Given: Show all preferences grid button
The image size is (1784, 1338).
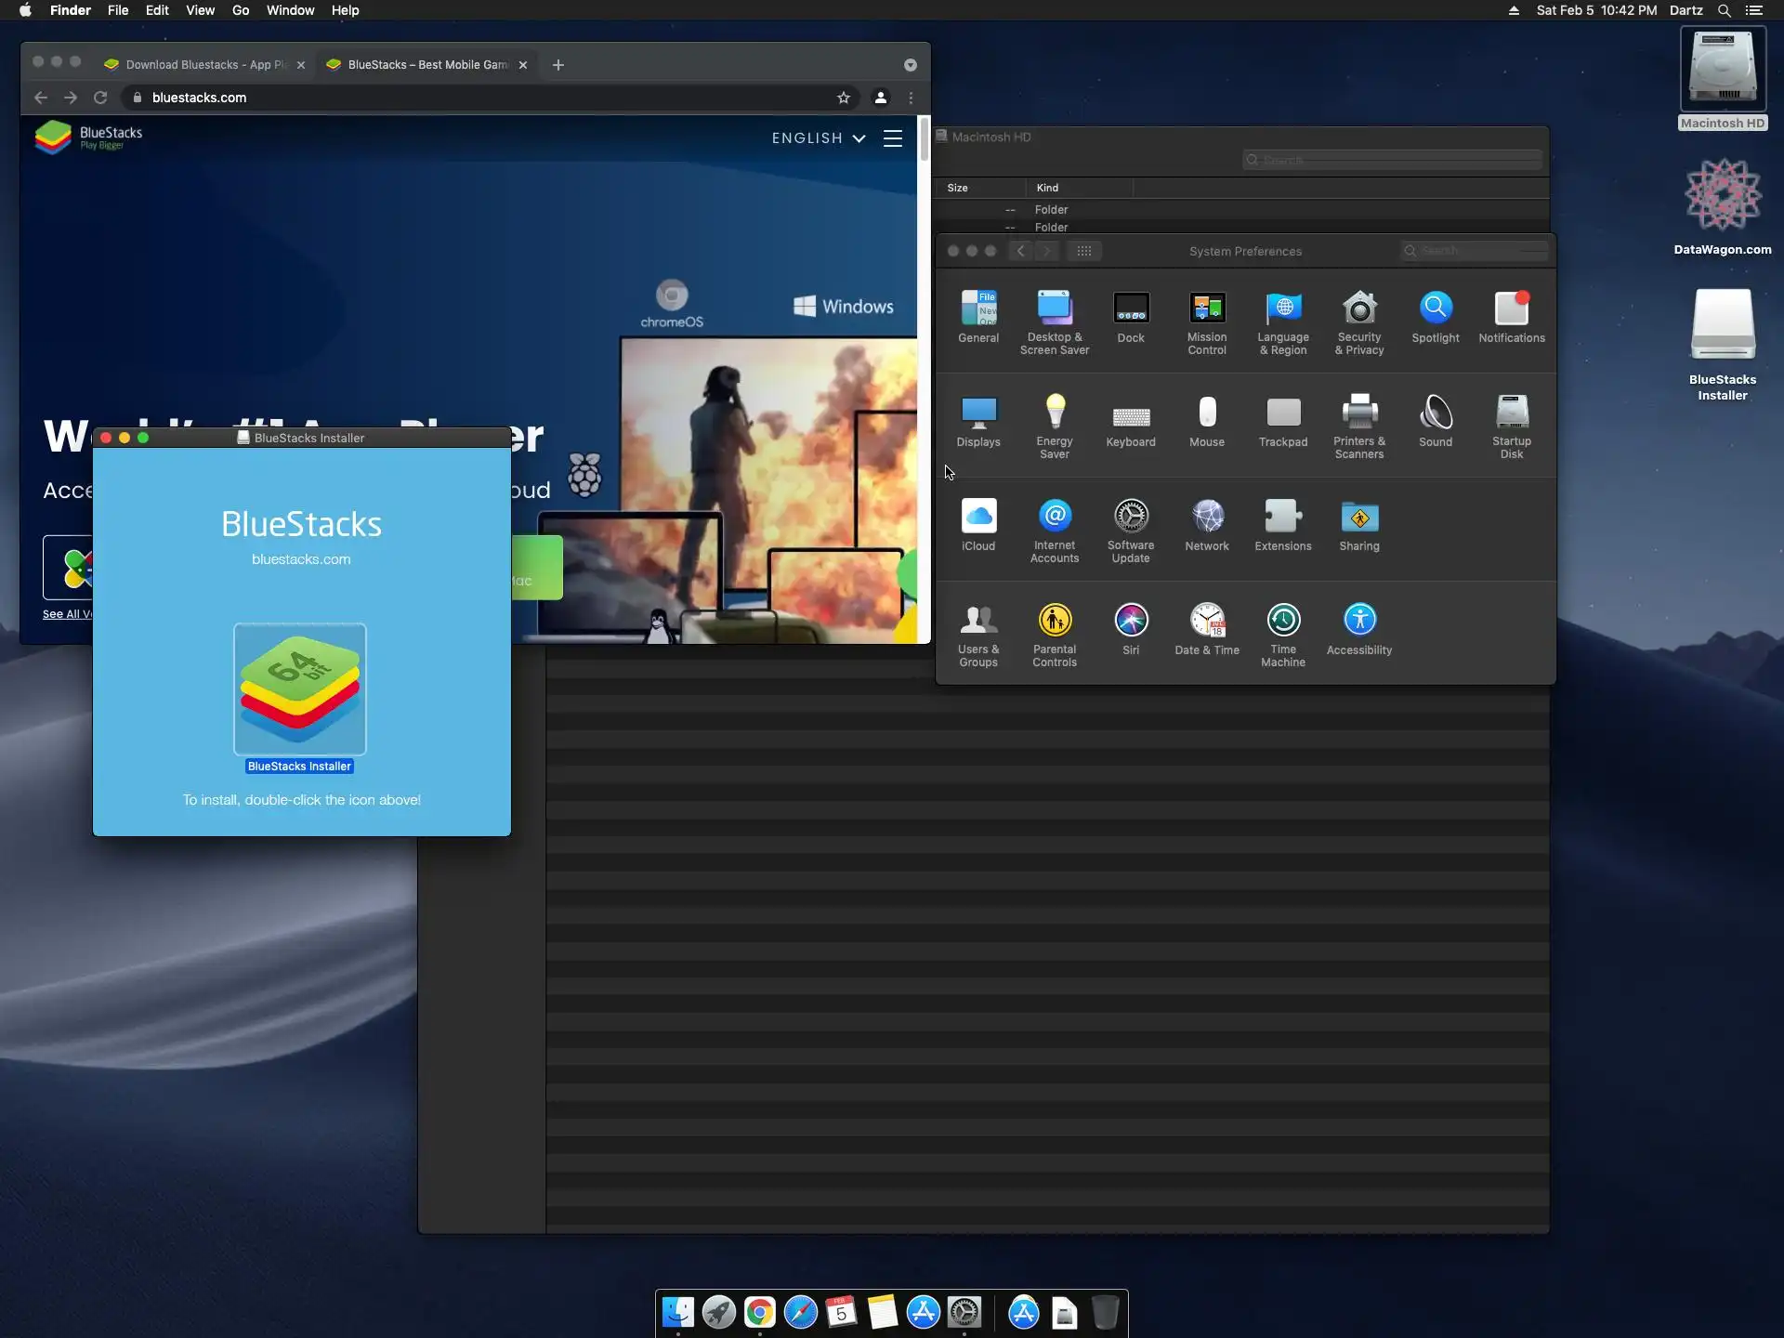Looking at the screenshot, I should (x=1083, y=251).
